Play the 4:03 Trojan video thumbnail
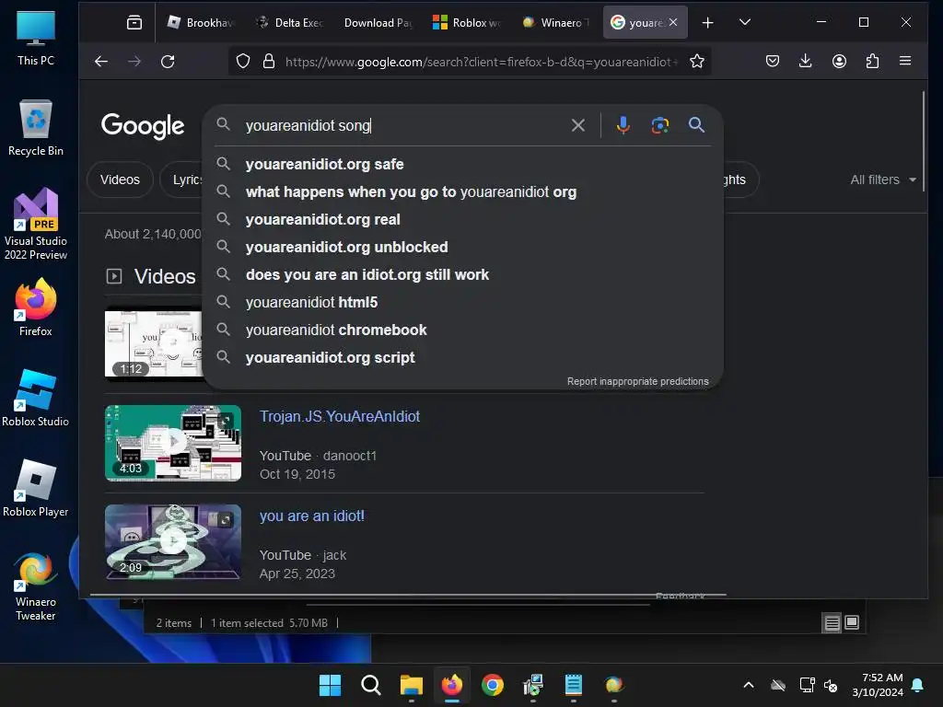This screenshot has width=943, height=707. (x=173, y=443)
